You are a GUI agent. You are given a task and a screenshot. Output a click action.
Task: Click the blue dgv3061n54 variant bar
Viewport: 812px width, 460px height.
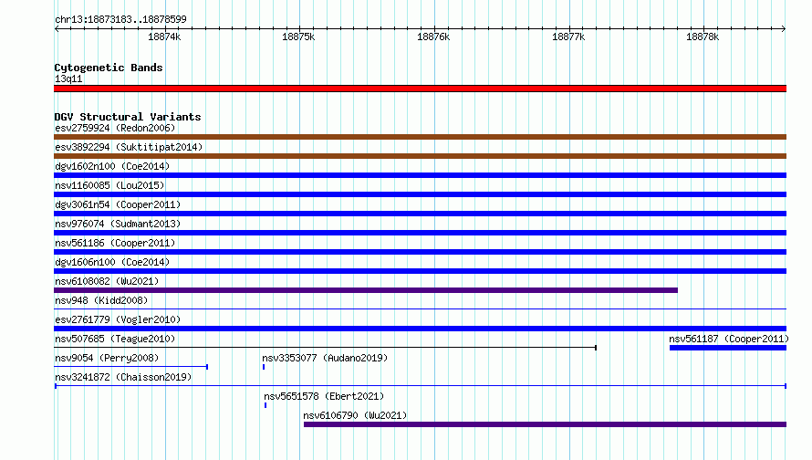(x=420, y=214)
